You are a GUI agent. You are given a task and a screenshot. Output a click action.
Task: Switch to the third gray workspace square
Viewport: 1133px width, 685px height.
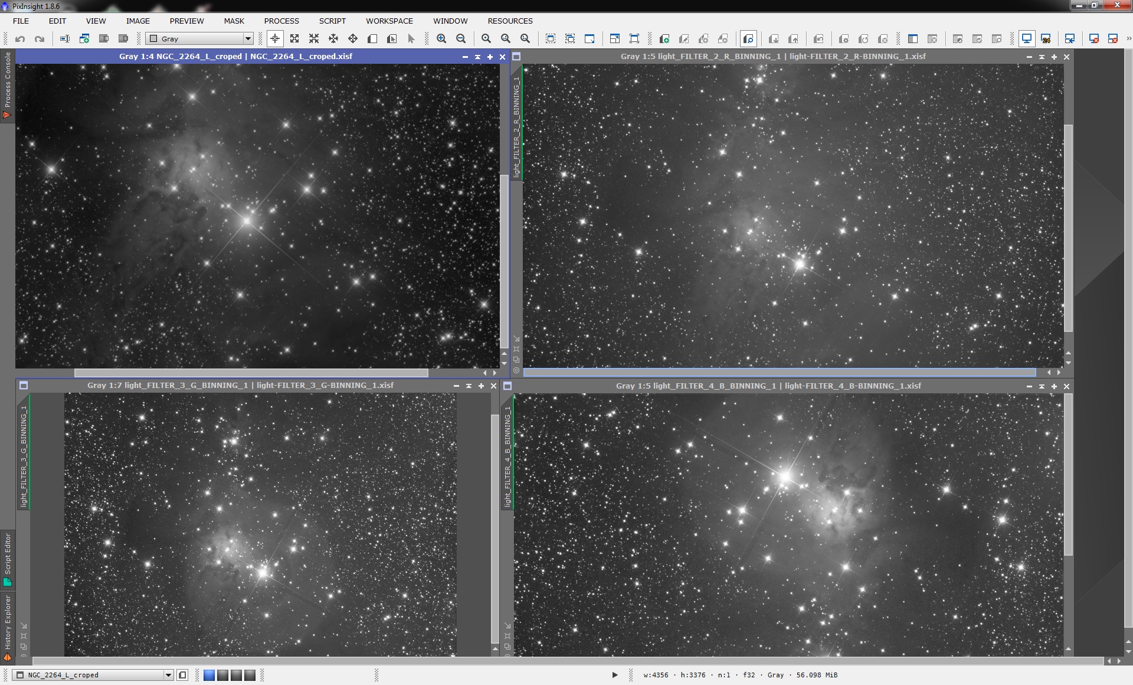[x=236, y=675]
